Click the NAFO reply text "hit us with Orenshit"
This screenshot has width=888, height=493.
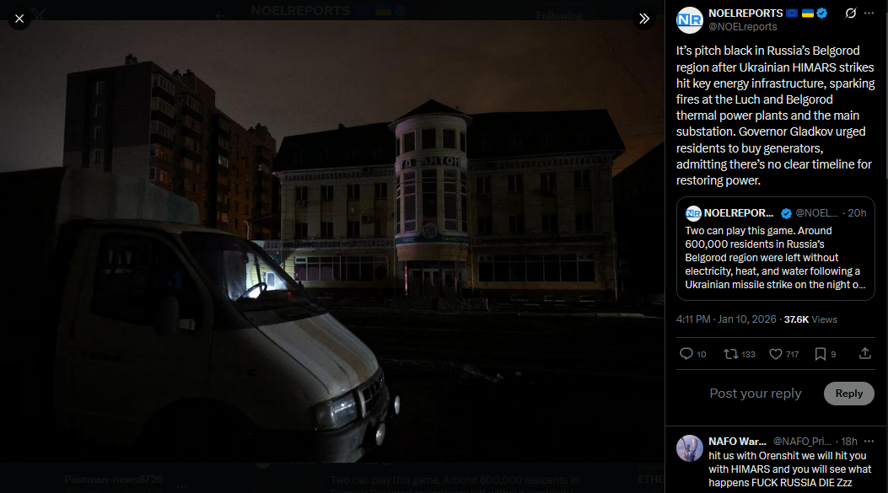(x=789, y=469)
